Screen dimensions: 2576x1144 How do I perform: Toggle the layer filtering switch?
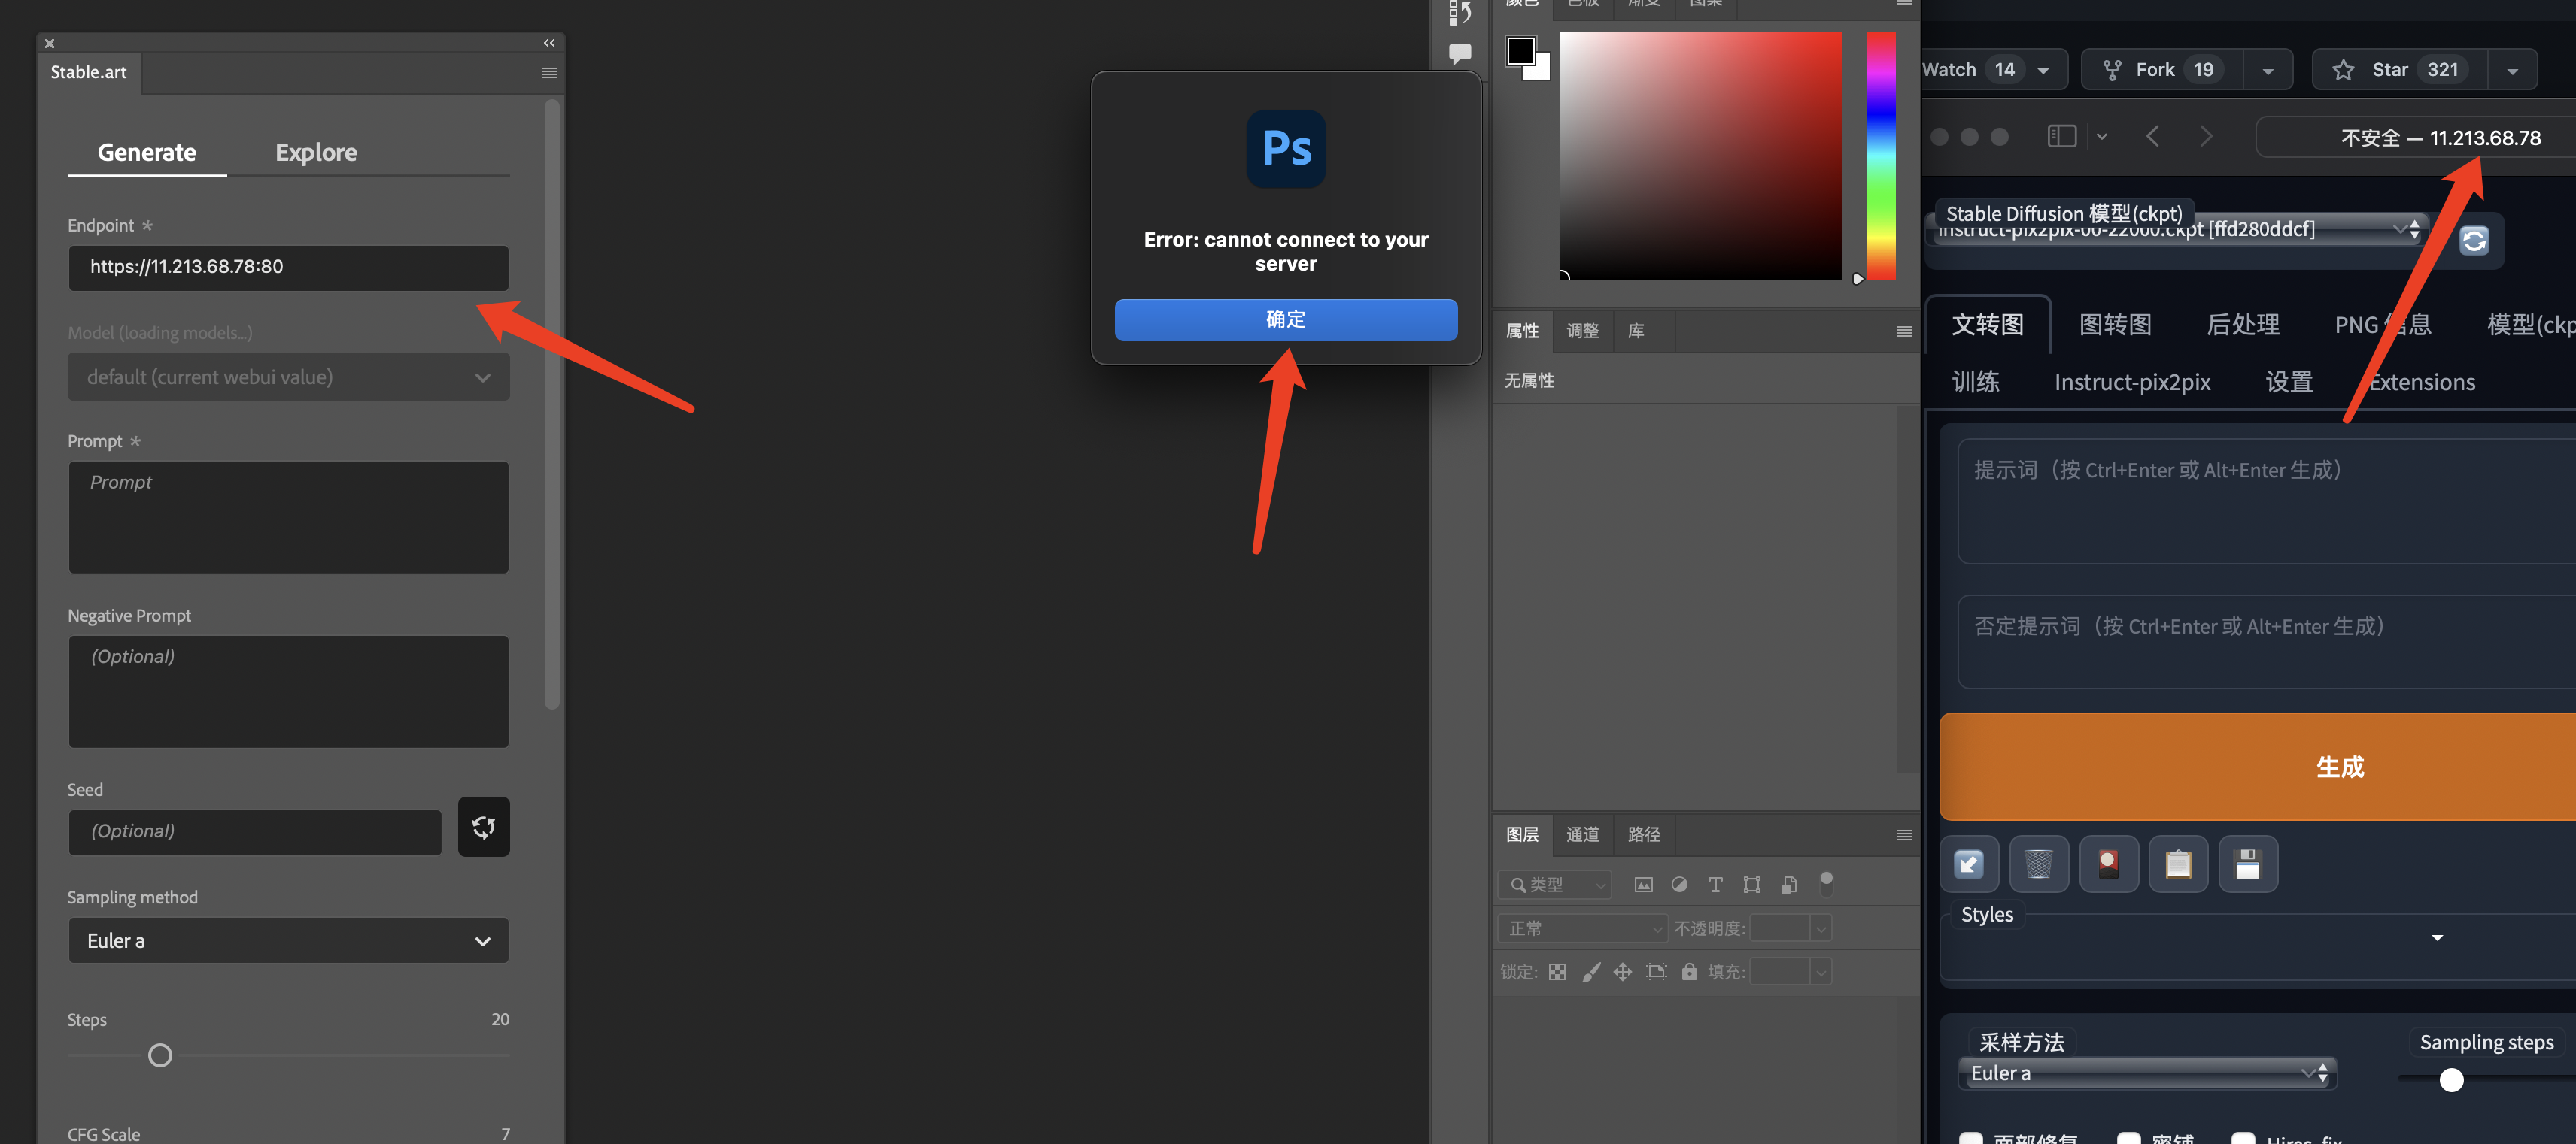point(1826,882)
